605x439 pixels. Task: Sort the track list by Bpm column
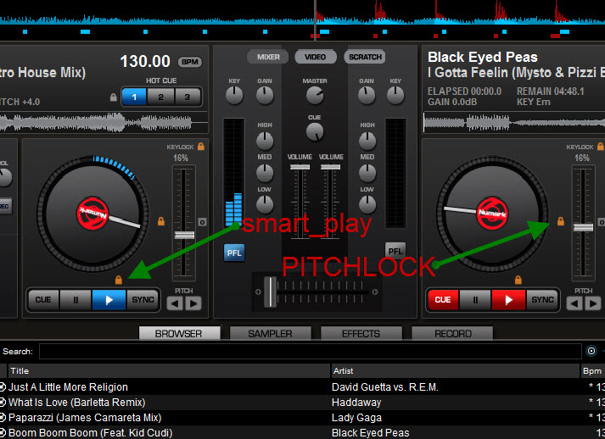point(592,371)
